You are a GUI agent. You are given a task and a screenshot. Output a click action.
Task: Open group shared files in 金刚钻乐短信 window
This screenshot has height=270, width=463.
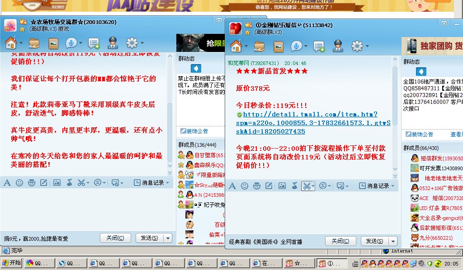pos(259,47)
